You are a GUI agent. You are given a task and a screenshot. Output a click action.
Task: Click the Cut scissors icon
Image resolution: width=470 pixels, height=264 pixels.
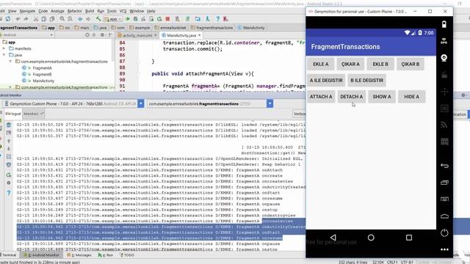36,19
